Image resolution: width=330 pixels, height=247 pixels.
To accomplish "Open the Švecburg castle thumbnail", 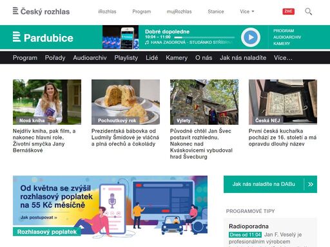I will point(204,102).
